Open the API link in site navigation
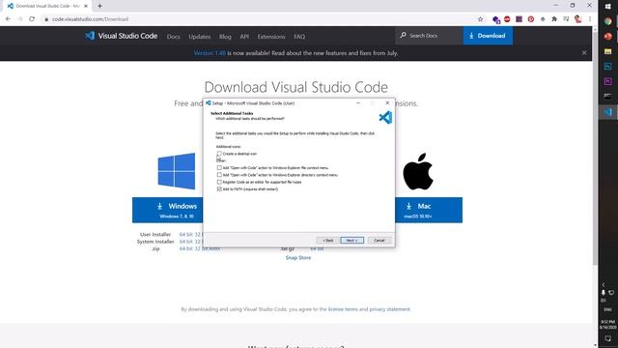Screen dimensions: 618x348 point(244,37)
